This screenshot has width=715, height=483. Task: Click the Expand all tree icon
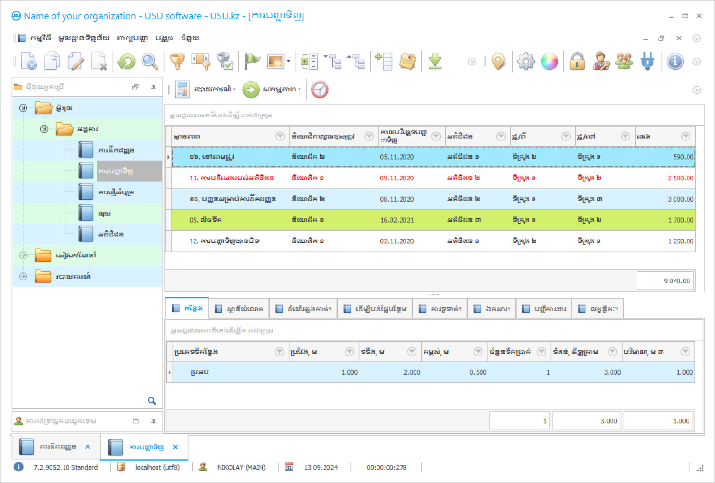point(333,61)
